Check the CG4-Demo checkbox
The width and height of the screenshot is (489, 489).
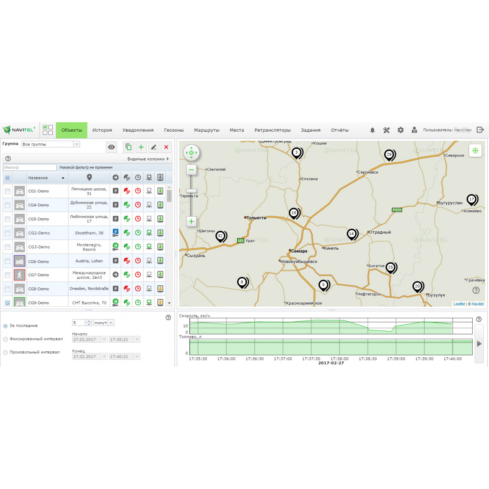(7, 205)
